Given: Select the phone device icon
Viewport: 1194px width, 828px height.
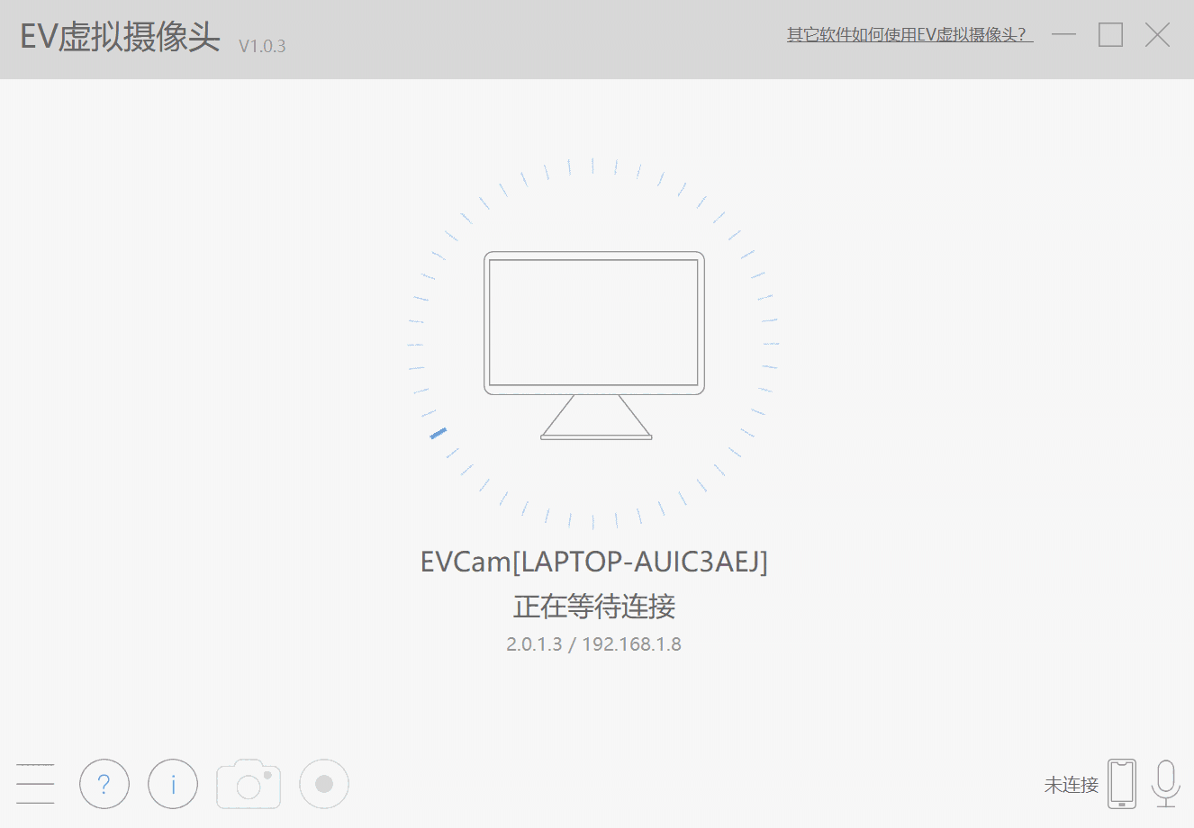Looking at the screenshot, I should coord(1122,784).
